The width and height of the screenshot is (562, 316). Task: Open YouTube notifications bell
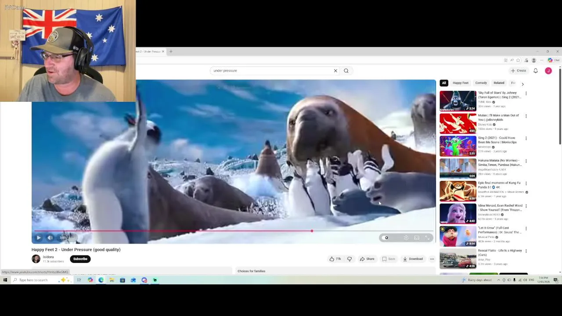coord(536,71)
